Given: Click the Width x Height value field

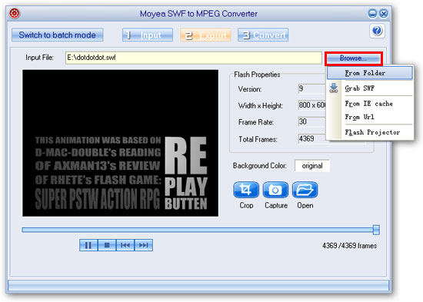Looking at the screenshot, I should point(311,105).
